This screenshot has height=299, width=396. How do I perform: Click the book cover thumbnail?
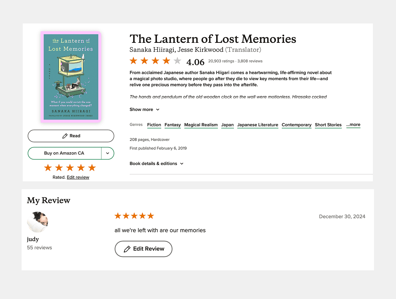tap(71, 77)
